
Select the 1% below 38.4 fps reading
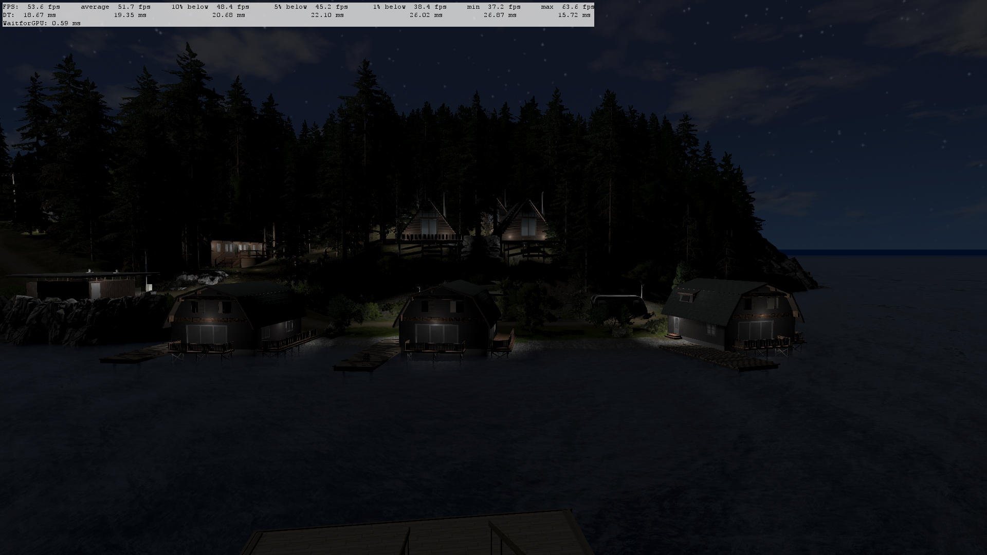click(410, 7)
